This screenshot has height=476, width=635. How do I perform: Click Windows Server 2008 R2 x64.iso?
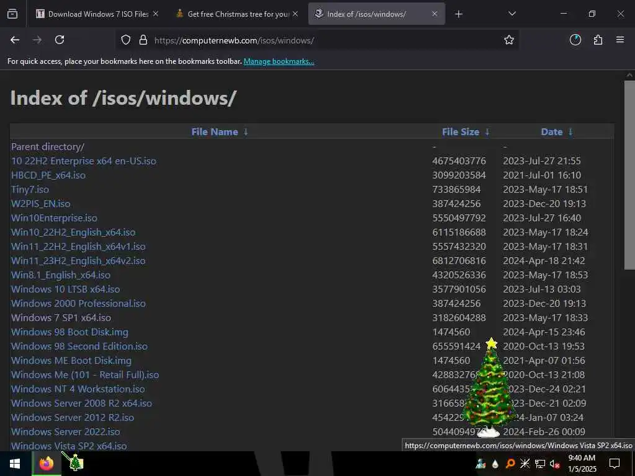[81, 403]
